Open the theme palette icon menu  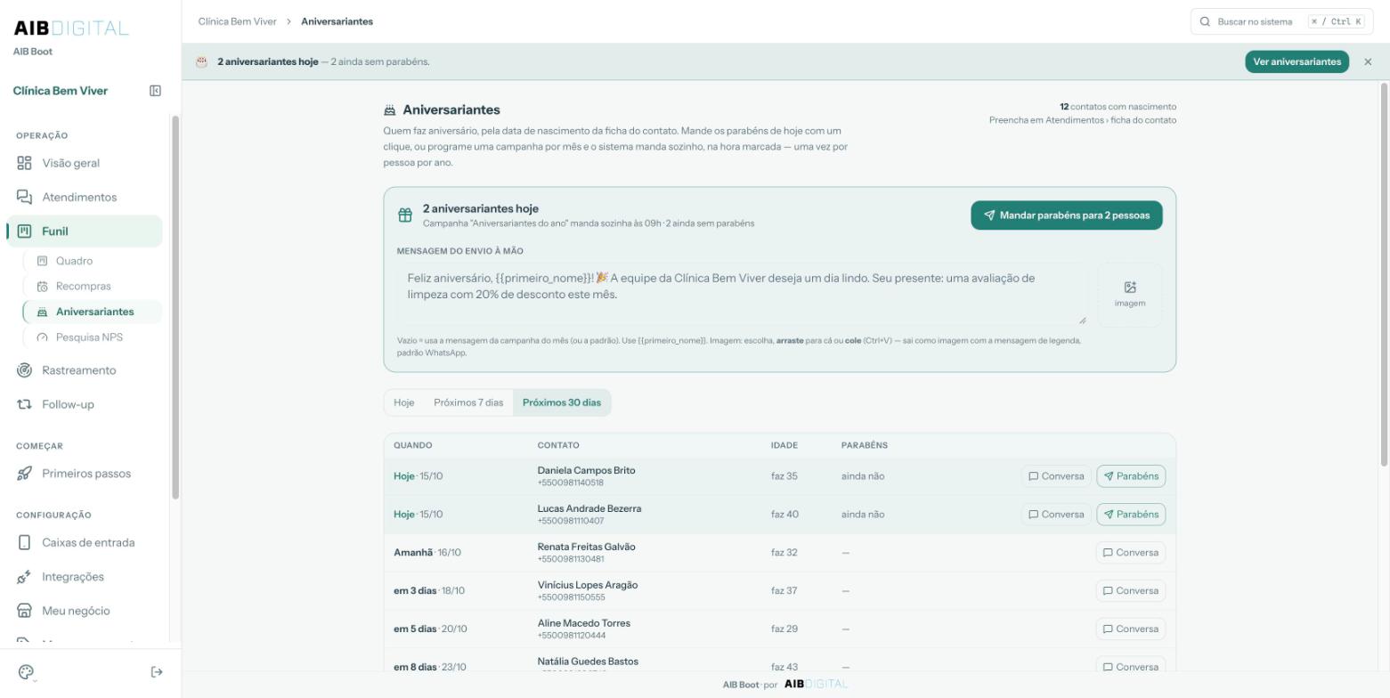click(27, 672)
